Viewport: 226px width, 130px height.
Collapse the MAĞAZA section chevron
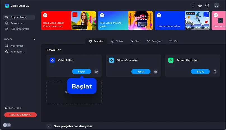coord(34,39)
